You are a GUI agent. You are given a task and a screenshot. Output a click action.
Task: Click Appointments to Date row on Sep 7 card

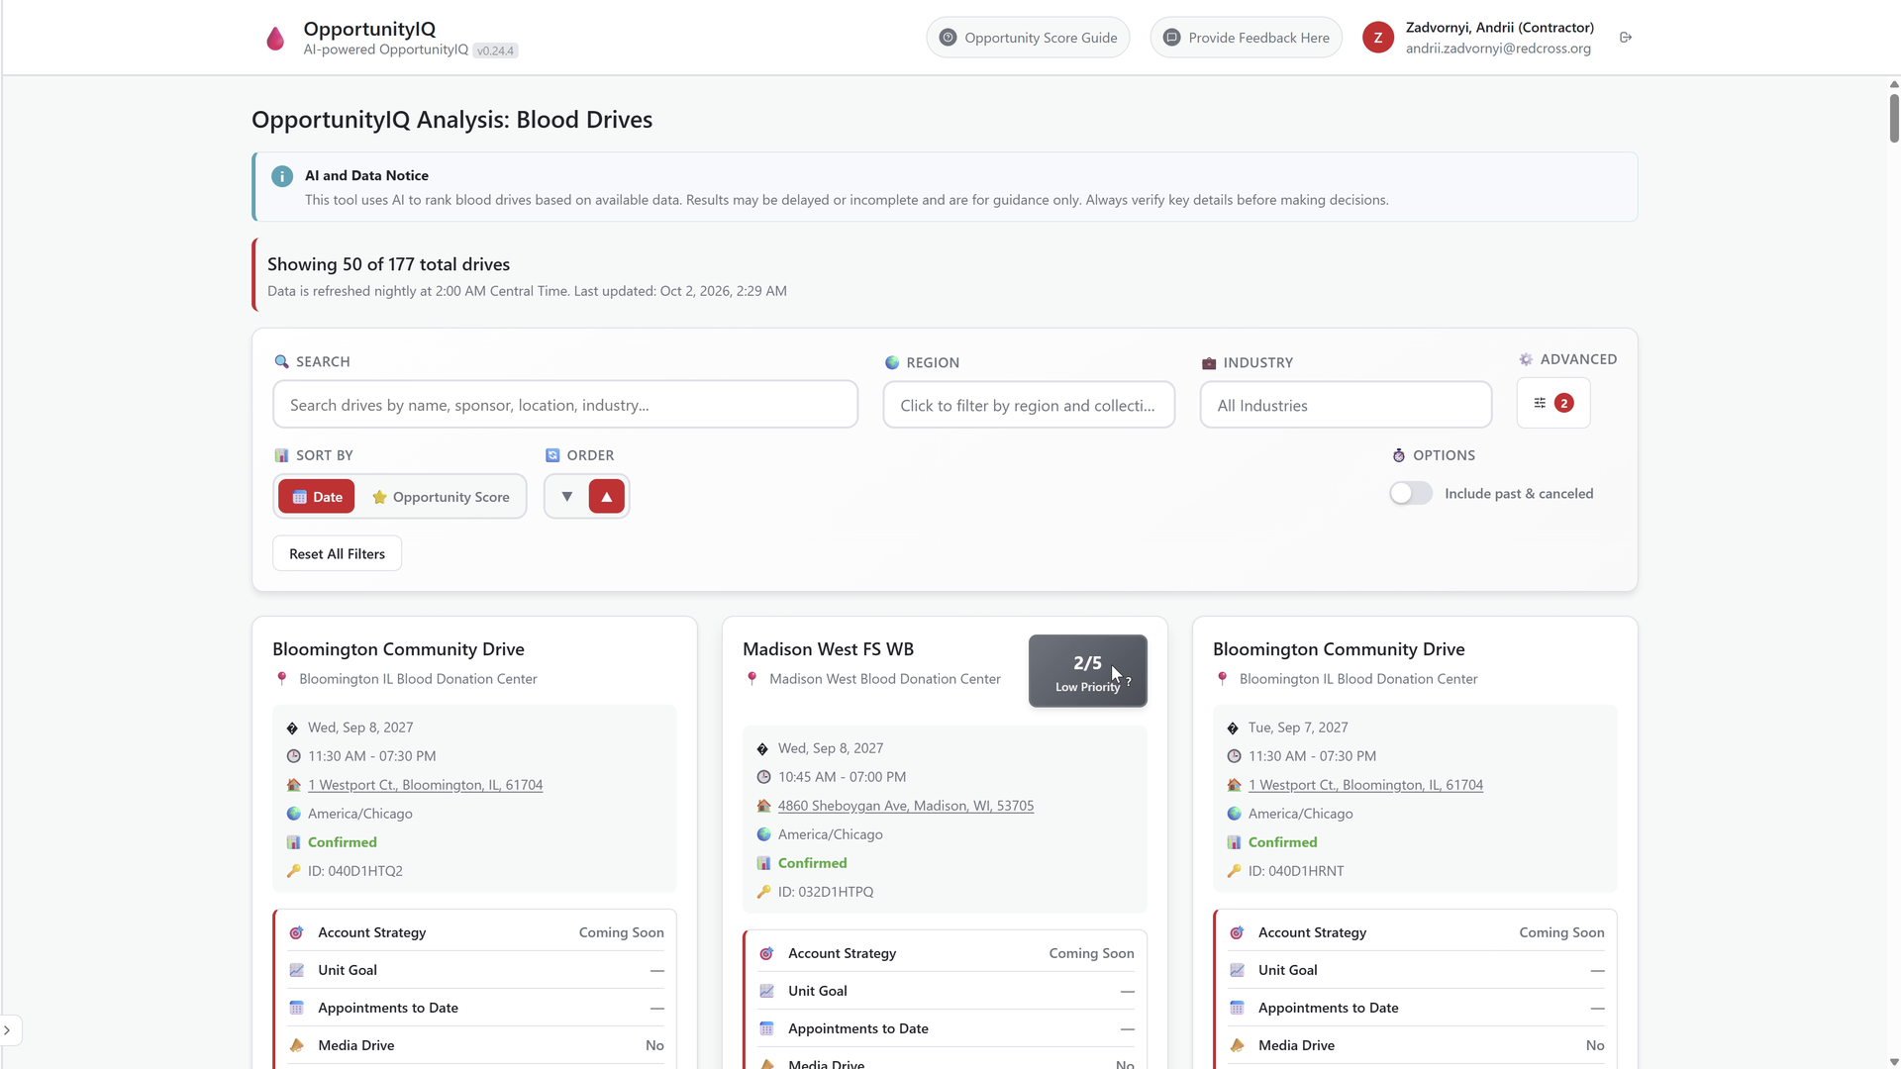pos(1416,1008)
